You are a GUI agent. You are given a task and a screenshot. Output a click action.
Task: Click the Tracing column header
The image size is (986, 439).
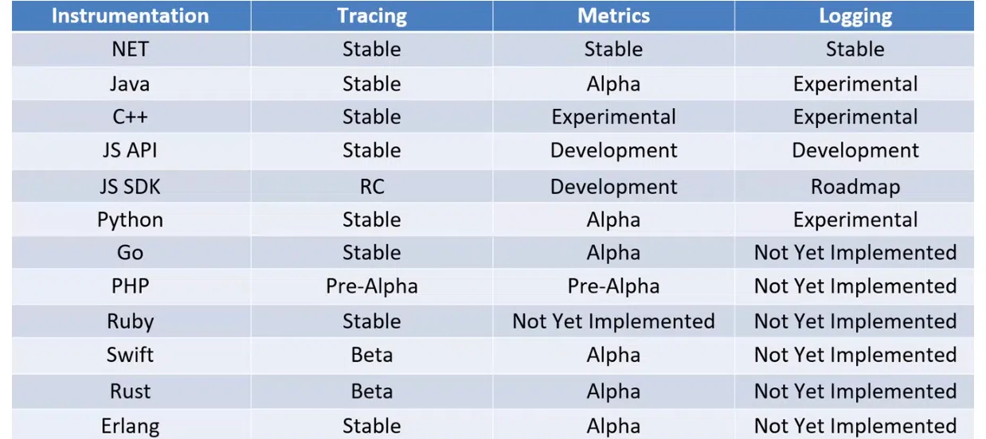[x=371, y=16]
